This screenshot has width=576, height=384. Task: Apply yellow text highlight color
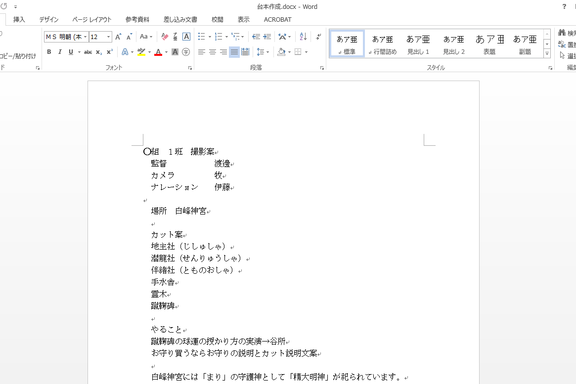point(141,52)
